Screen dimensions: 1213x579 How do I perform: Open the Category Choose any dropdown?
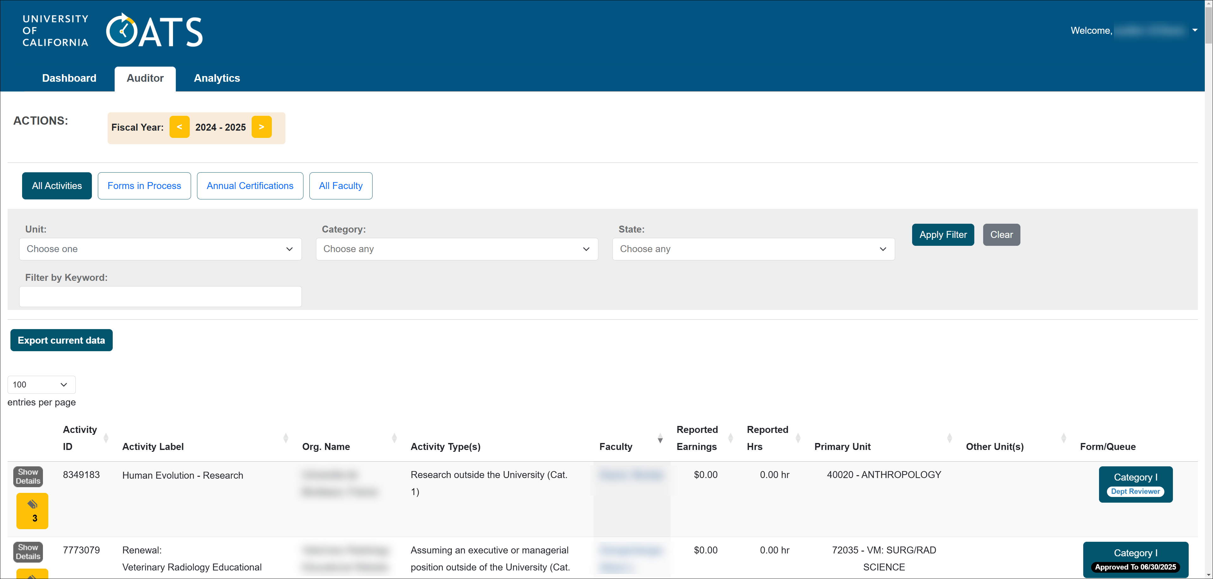pos(457,249)
